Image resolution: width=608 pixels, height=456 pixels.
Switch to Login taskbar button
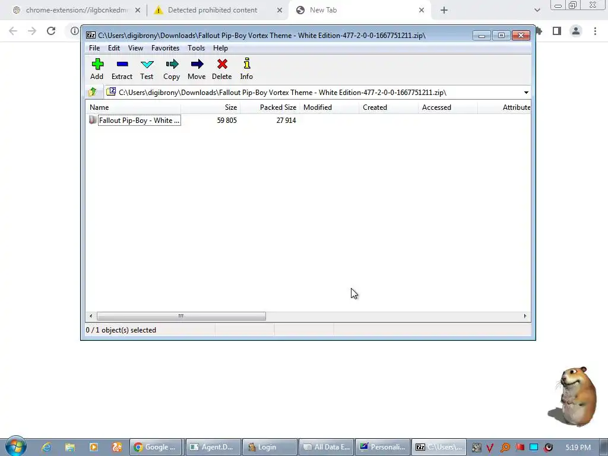(269, 447)
